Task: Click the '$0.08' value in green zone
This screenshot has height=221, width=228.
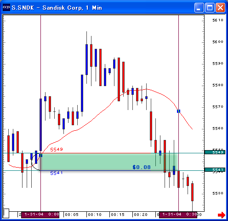Action: click(142, 167)
